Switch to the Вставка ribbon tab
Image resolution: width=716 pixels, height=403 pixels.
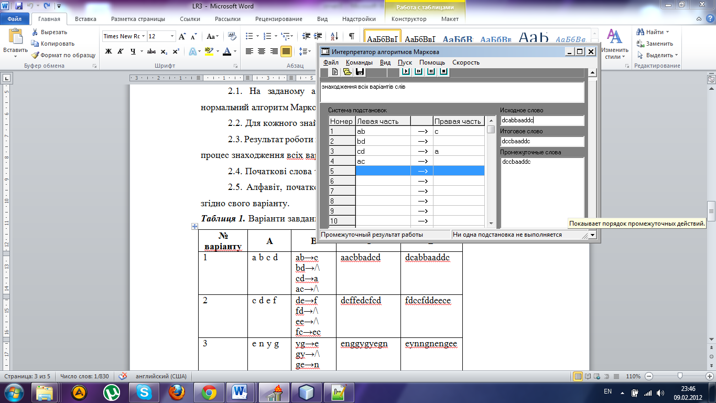point(85,19)
